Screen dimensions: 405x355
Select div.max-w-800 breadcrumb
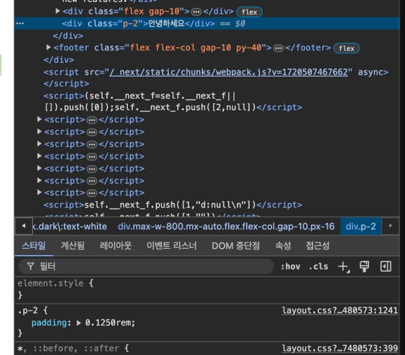click(x=226, y=227)
